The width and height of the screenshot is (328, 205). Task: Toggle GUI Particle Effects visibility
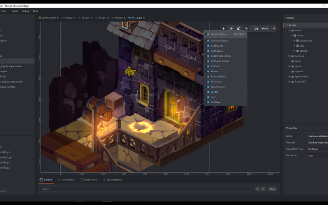coord(208,56)
